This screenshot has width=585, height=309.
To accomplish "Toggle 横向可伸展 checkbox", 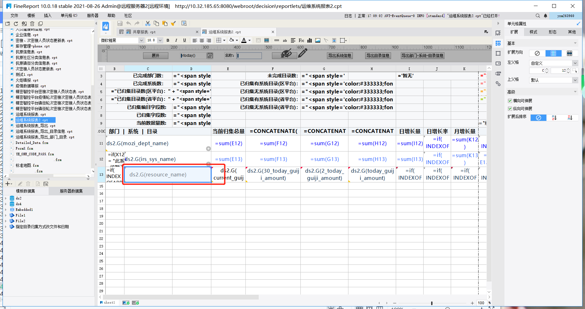I will click(x=510, y=101).
